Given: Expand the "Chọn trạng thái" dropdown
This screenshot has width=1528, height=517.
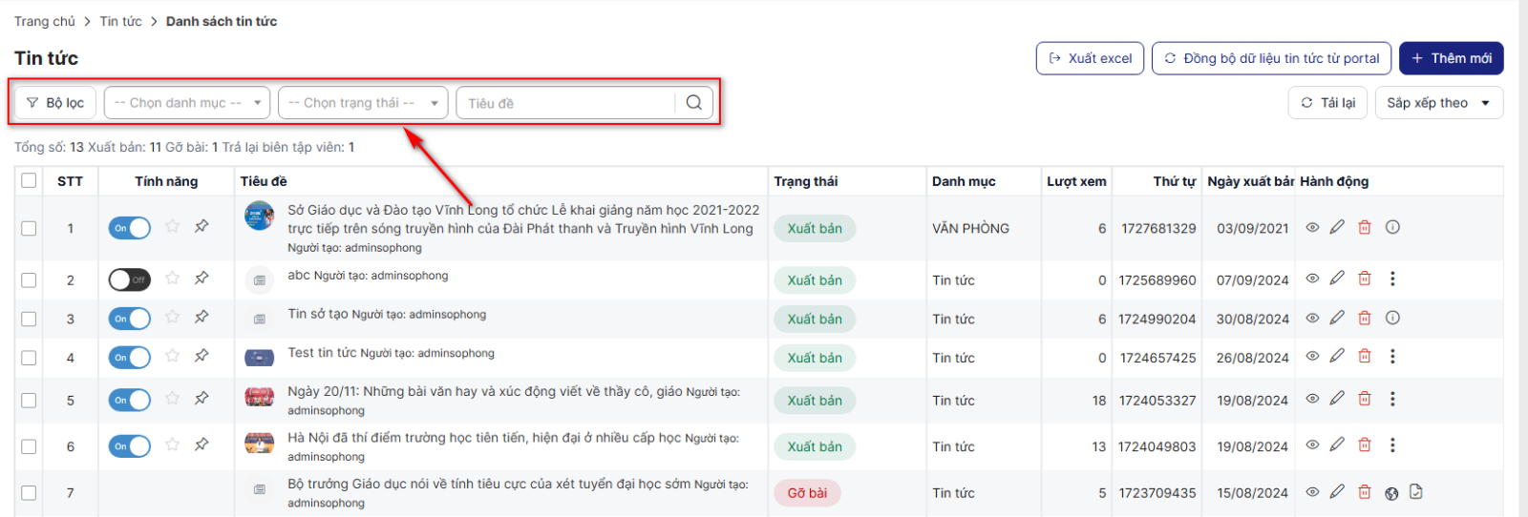Looking at the screenshot, I should 362,103.
